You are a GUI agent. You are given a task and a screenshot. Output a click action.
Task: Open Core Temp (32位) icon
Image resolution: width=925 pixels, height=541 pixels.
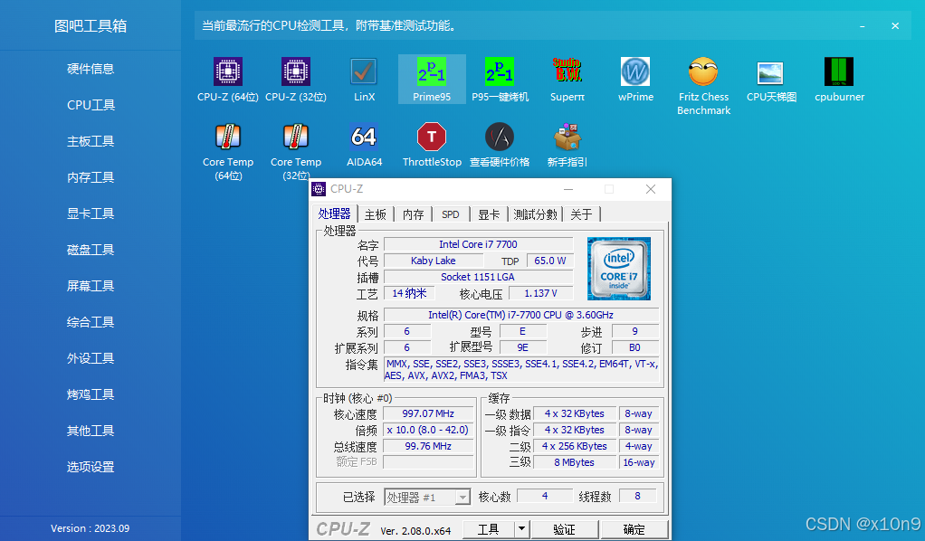[x=296, y=137]
